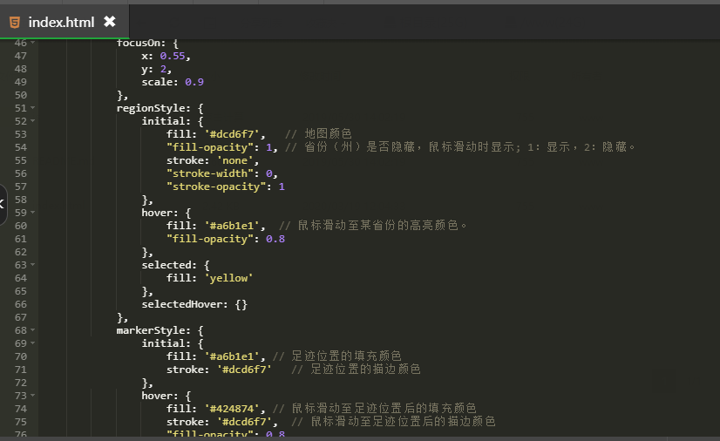The width and height of the screenshot is (720, 441).
Task: Click line number 54 in the gutter
Action: [x=20, y=147]
